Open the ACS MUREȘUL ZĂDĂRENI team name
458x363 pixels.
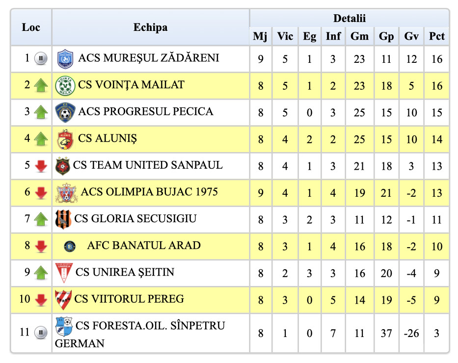point(148,58)
